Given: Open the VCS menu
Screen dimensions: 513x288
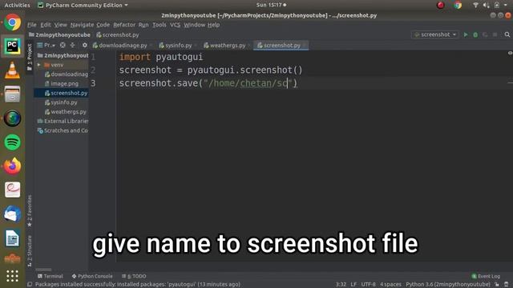Looking at the screenshot, I should coord(175,25).
